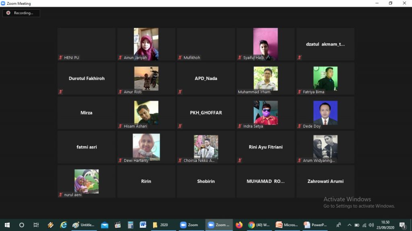Click the Task View button

(x=36, y=225)
